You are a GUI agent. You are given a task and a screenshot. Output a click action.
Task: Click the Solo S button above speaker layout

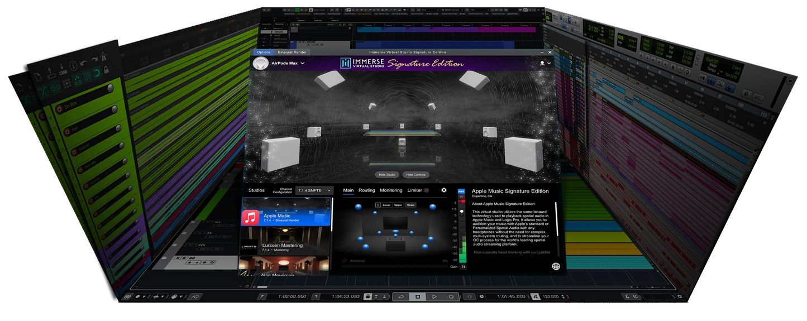click(378, 205)
